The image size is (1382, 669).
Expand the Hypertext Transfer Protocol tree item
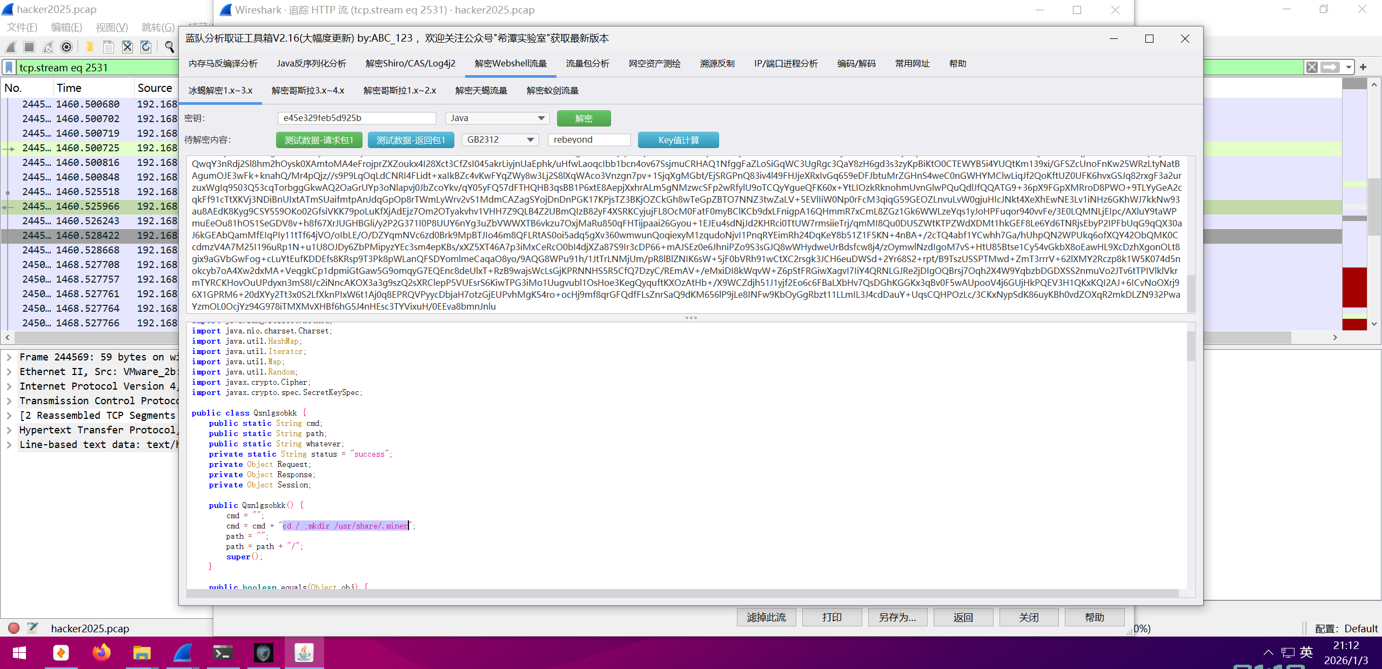pyautogui.click(x=9, y=430)
